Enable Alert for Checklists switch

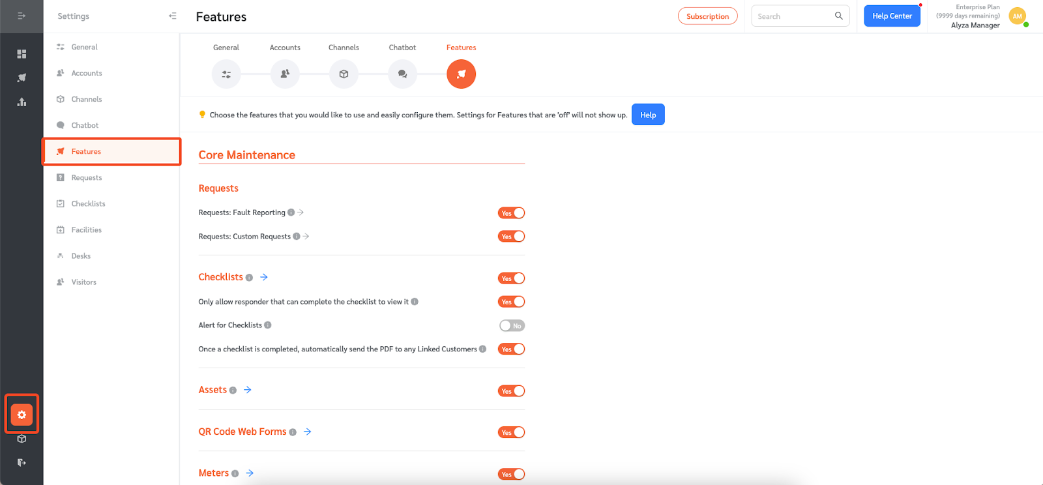pos(512,325)
